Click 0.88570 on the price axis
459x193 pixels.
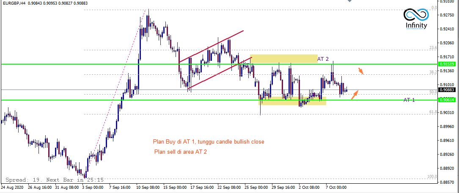pos(446,182)
